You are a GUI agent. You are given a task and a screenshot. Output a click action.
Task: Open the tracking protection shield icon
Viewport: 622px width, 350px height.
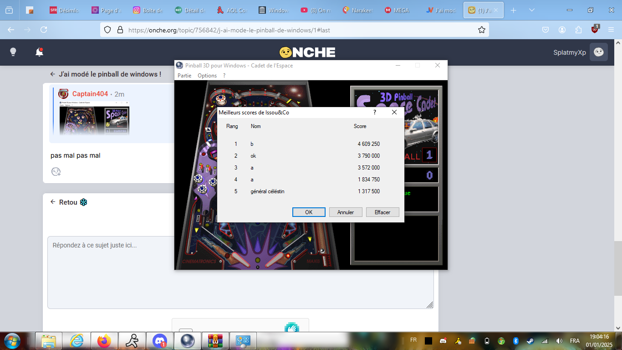point(107,30)
